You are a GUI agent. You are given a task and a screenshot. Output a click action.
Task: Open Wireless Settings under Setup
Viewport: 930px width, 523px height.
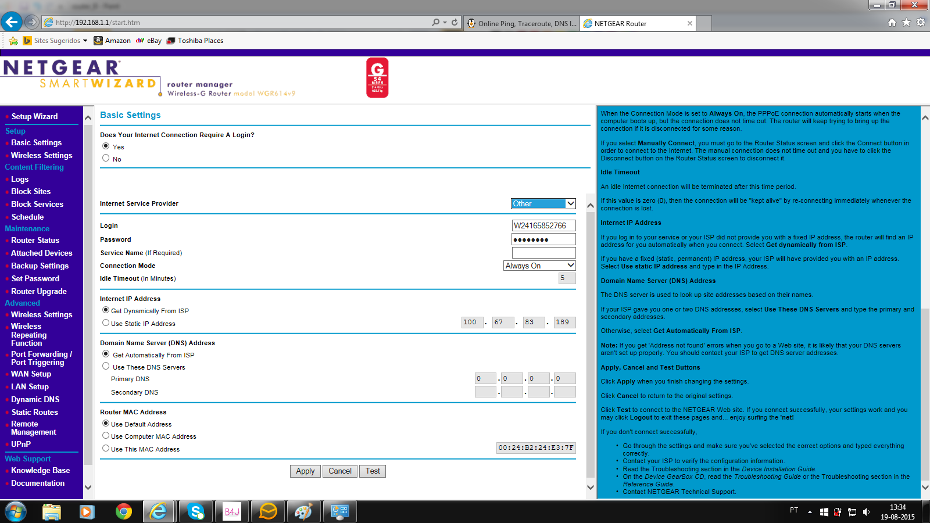pyautogui.click(x=42, y=155)
